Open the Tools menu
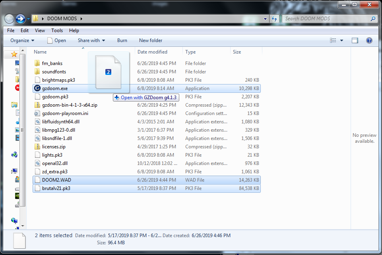The height and width of the screenshot is (255, 382). coord(57,31)
